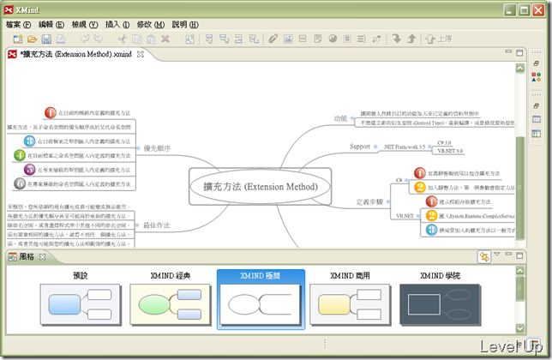
Task: Close the Extension Method.xmind editor tab
Action: (140, 54)
